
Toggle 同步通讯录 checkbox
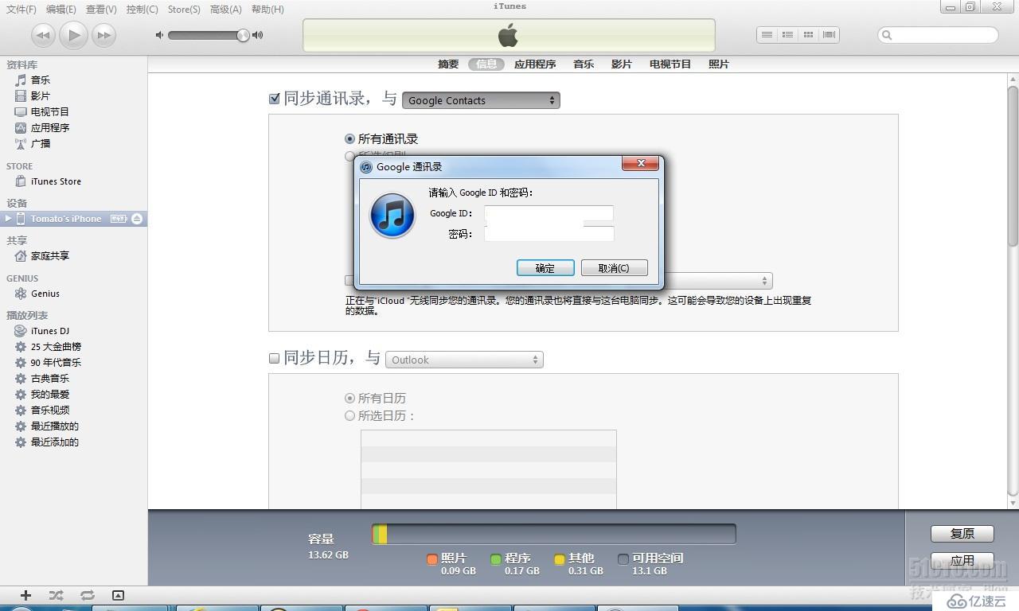coord(275,99)
